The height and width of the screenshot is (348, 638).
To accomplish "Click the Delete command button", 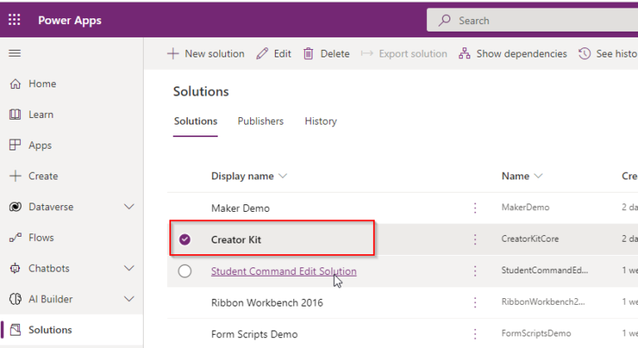I will (326, 54).
